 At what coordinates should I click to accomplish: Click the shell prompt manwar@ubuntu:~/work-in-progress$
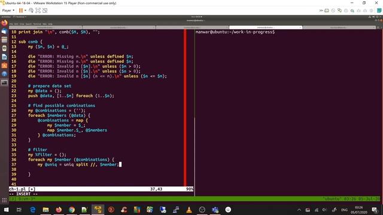235,32
